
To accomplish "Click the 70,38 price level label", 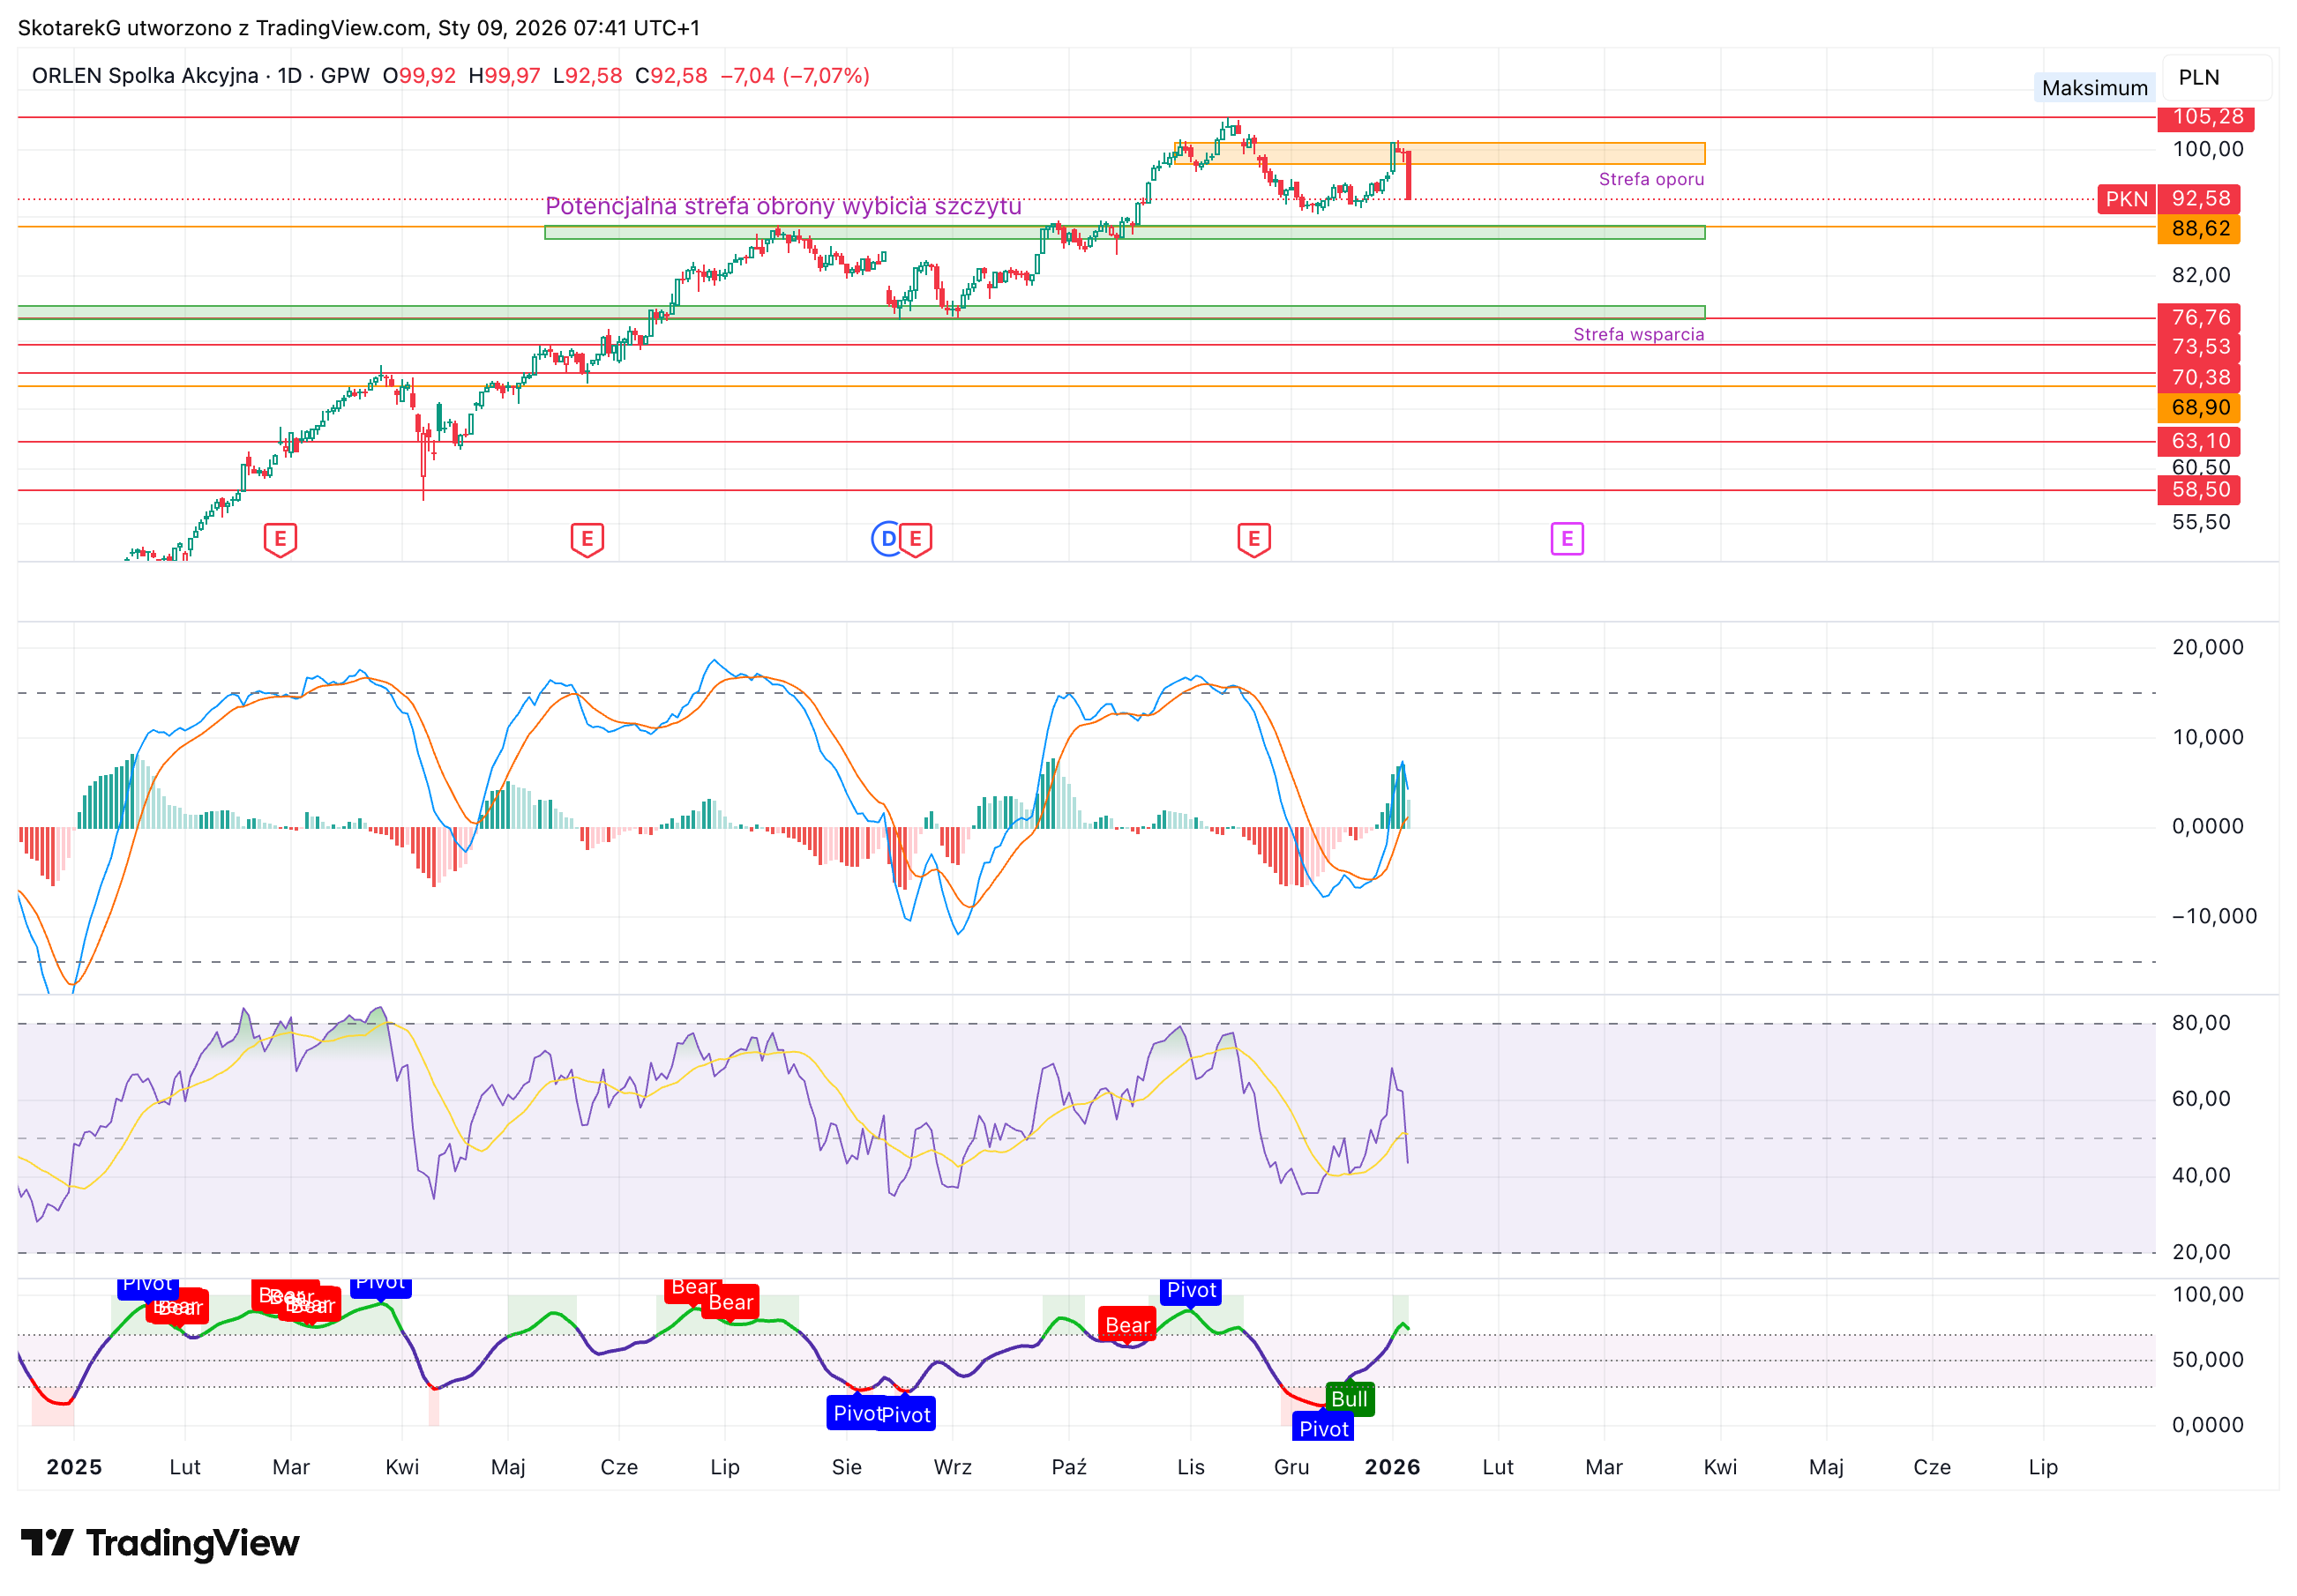I will pos(2199,378).
